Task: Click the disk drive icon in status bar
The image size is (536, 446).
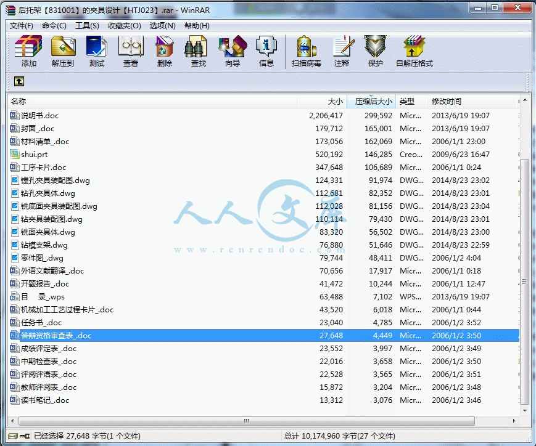Action: (13, 436)
